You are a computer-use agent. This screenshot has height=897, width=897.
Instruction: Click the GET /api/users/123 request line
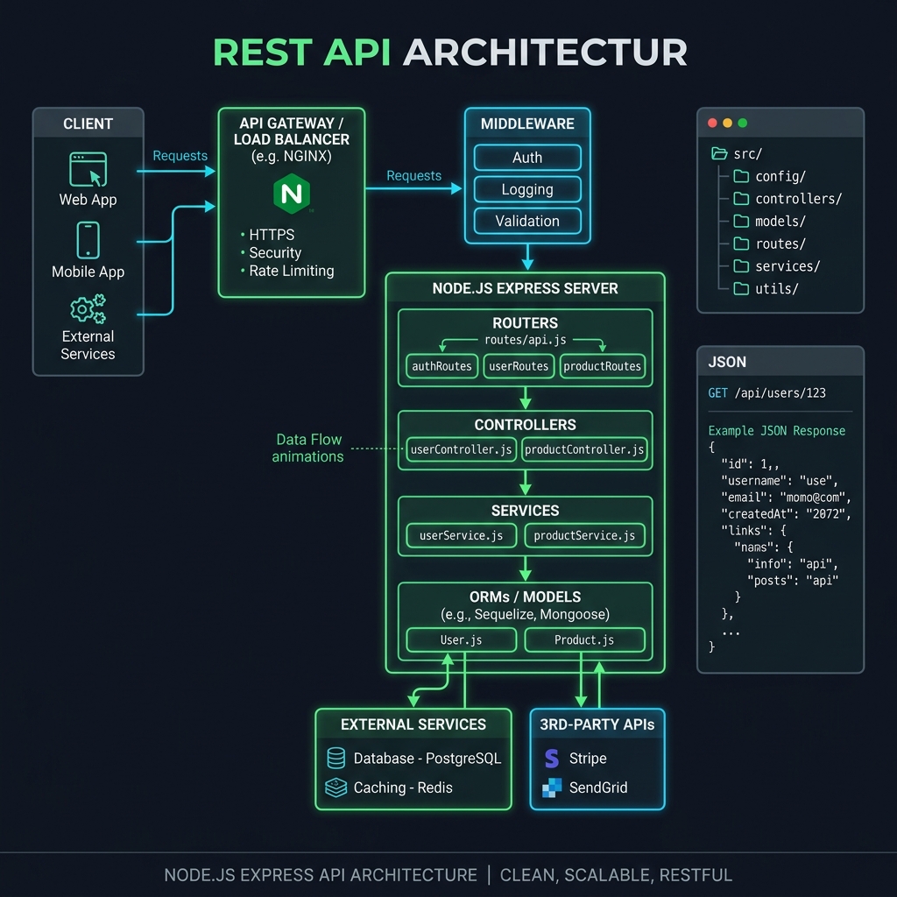[767, 392]
